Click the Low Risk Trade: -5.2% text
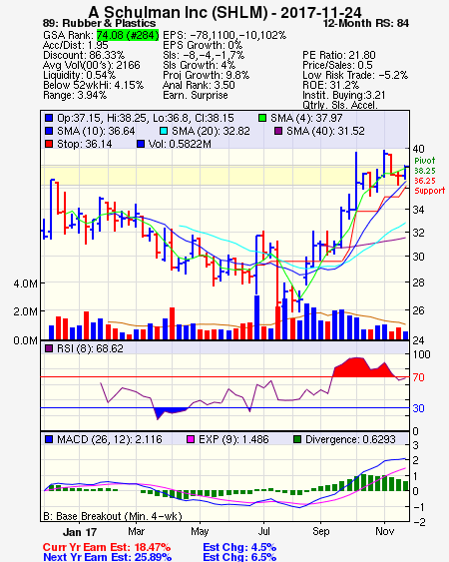The height and width of the screenshot is (562, 449). click(x=355, y=75)
